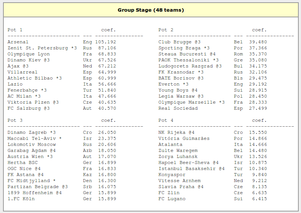Image resolution: width=301 pixels, height=213 pixels.
Task: Click FC Midtjylland team name
Action: pos(28,181)
